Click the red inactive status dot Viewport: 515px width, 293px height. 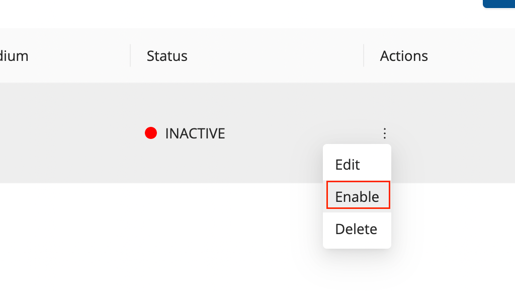click(151, 133)
